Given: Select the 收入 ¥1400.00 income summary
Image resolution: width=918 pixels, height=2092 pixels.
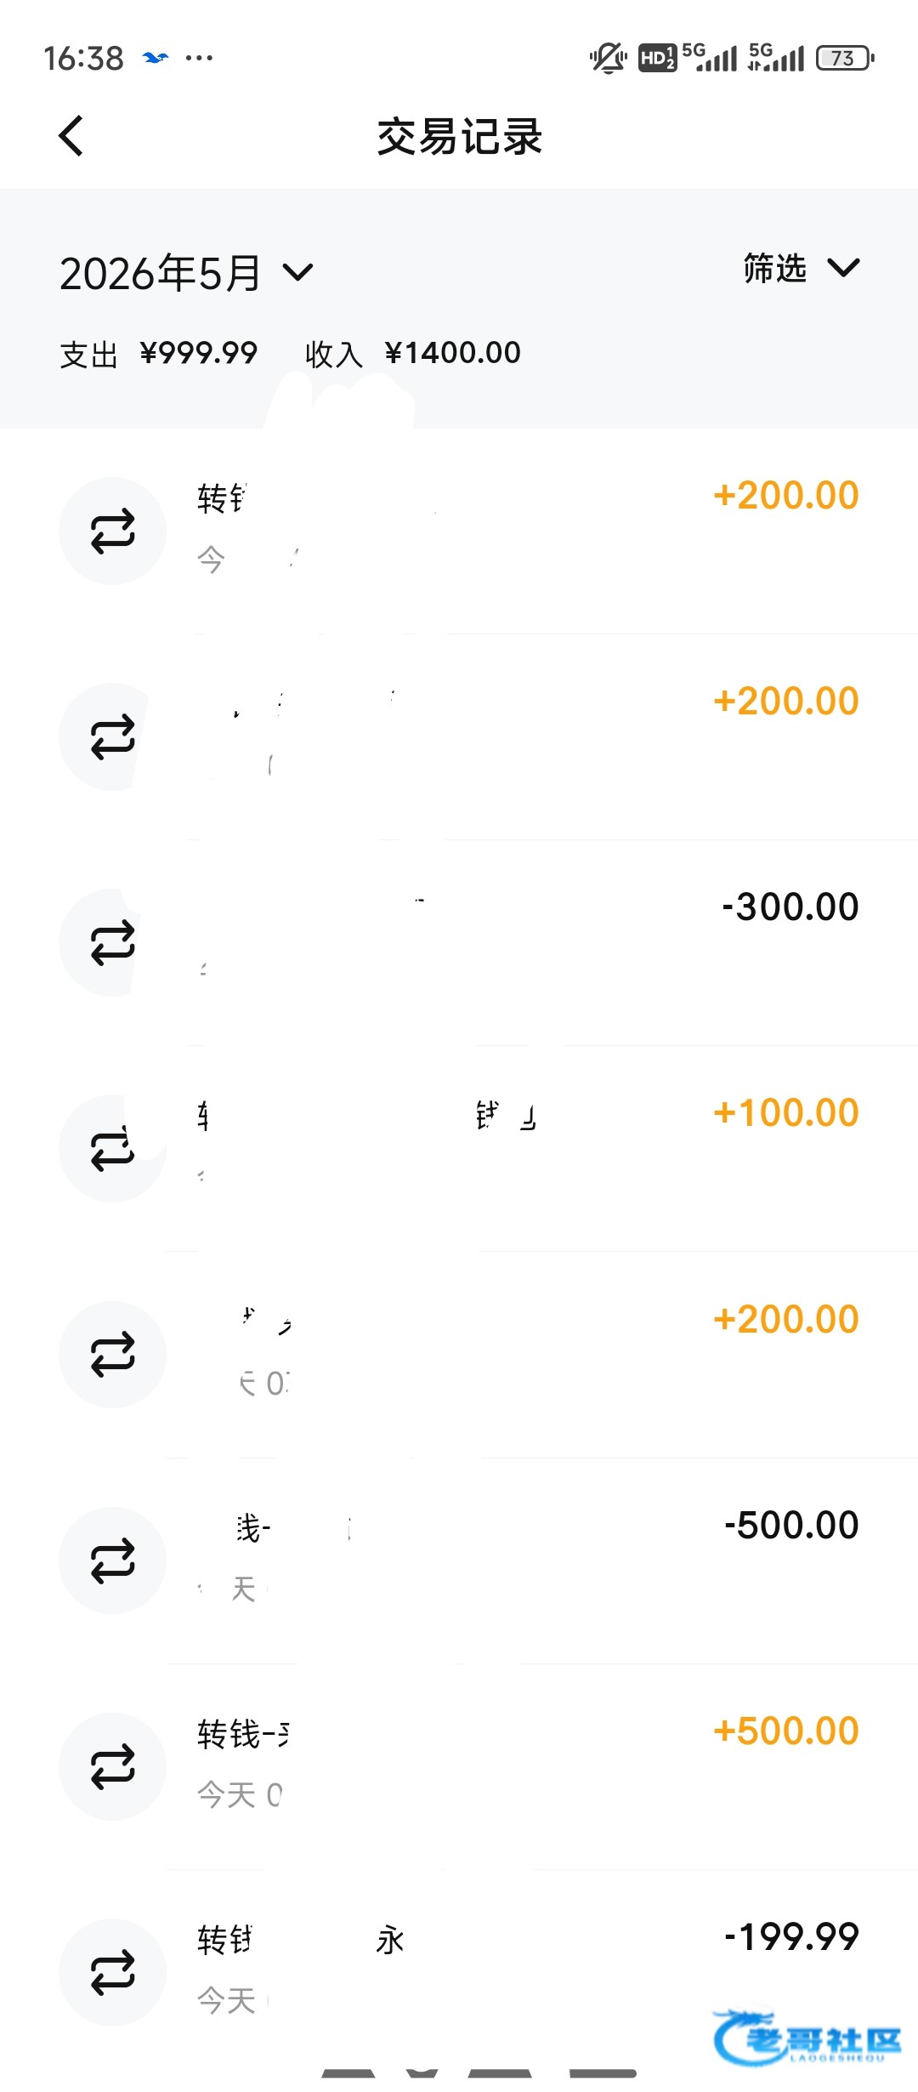Looking at the screenshot, I should pos(413,353).
